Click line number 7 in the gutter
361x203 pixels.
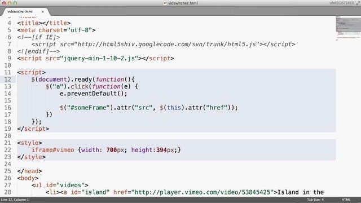(9, 44)
